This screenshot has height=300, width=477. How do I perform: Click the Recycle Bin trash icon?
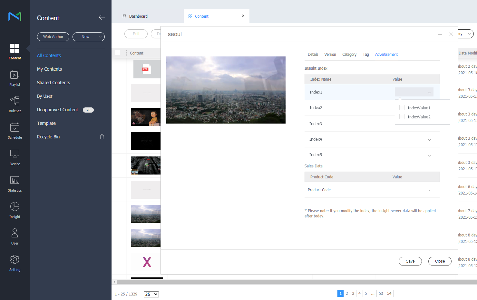click(x=102, y=137)
